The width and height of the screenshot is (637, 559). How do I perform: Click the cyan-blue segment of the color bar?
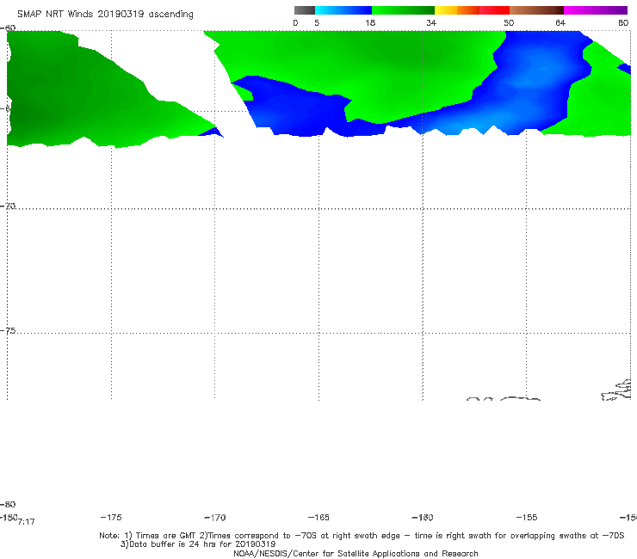(343, 10)
